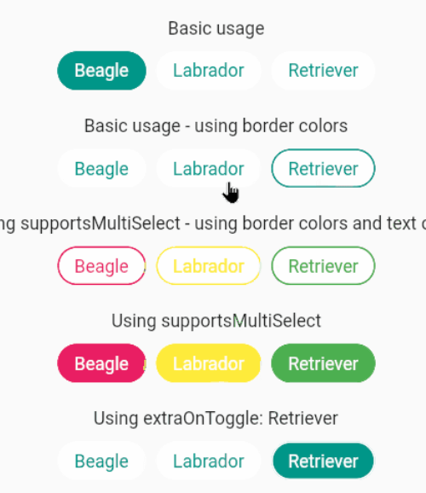Screen dimensions: 426x493
Task: Click 'Using extraOnToggle: Retriever' heading
Action: click(216, 419)
